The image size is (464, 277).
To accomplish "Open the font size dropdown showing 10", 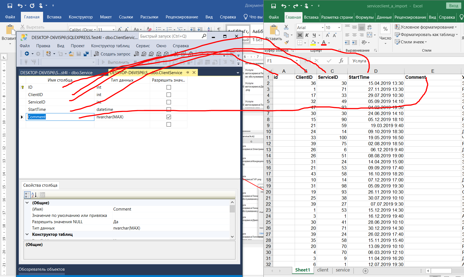I will [339, 27].
